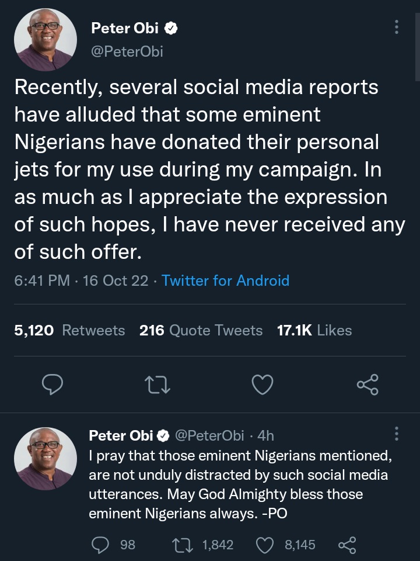Click Peter Obi name in header
The height and width of the screenshot is (561, 420).
126,28
